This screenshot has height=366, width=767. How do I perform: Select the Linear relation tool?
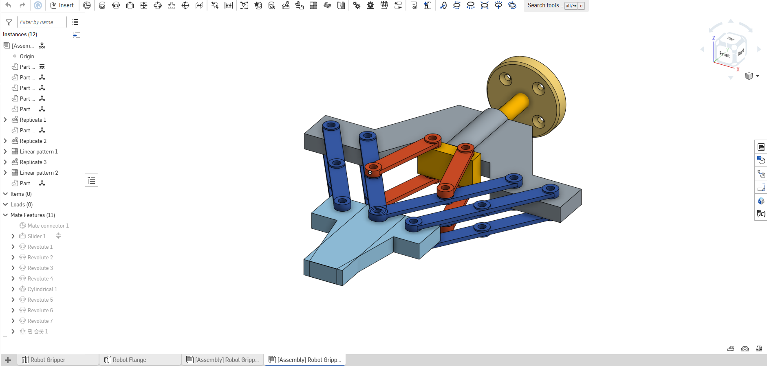[x=398, y=5]
